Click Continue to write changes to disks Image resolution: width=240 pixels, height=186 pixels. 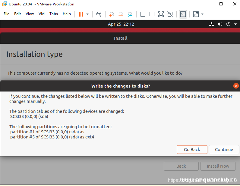(x=224, y=150)
